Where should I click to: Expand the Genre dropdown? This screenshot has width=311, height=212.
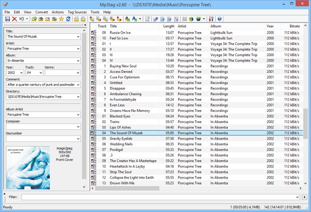[78, 73]
